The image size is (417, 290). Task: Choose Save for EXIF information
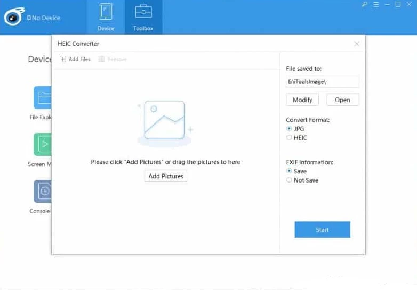click(289, 171)
